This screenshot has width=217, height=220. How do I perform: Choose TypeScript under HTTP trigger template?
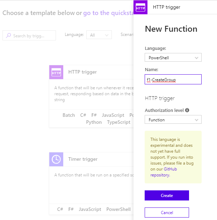coord(118,122)
